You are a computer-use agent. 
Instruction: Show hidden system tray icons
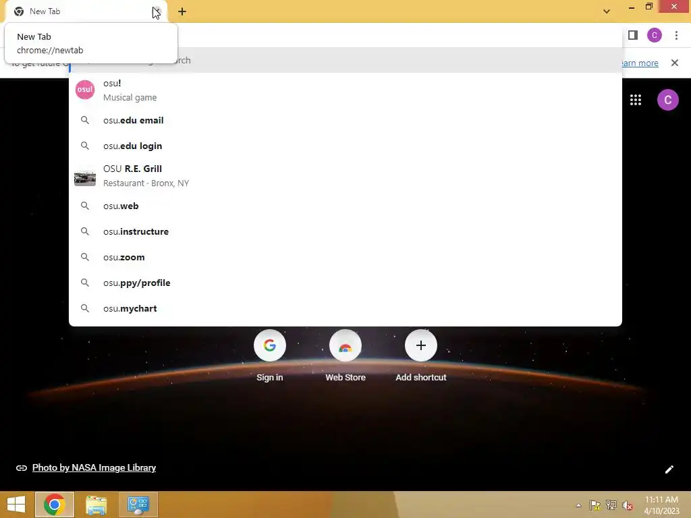(578, 505)
